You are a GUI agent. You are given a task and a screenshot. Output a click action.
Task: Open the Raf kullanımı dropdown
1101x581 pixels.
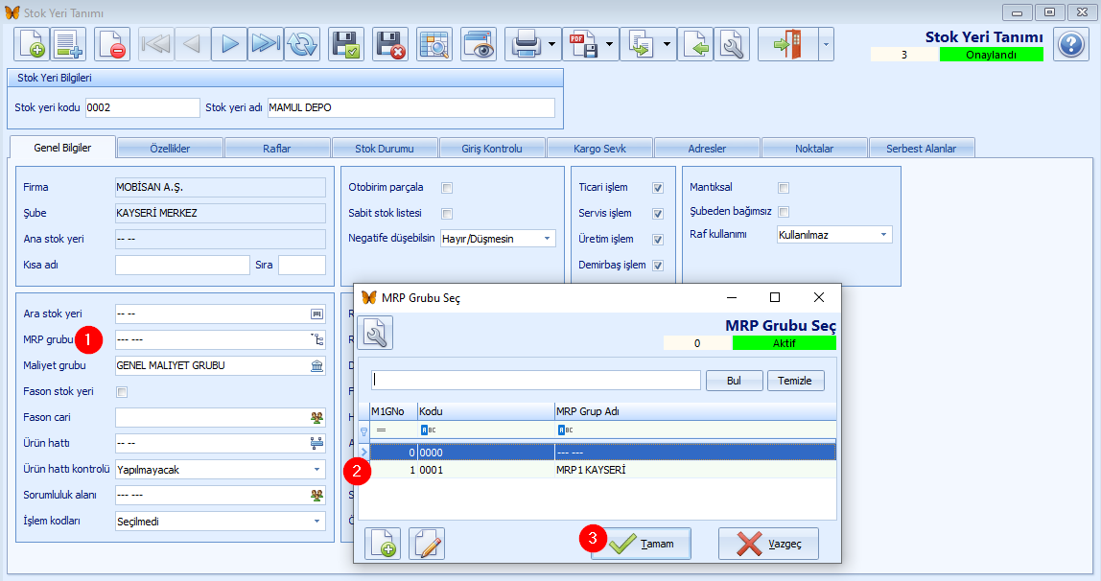[x=834, y=234]
